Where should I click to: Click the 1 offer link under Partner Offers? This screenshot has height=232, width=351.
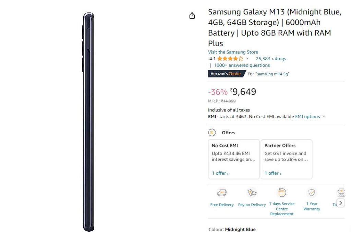273,173
